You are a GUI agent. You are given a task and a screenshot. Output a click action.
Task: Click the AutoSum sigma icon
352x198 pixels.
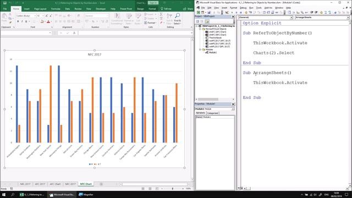click(161, 14)
